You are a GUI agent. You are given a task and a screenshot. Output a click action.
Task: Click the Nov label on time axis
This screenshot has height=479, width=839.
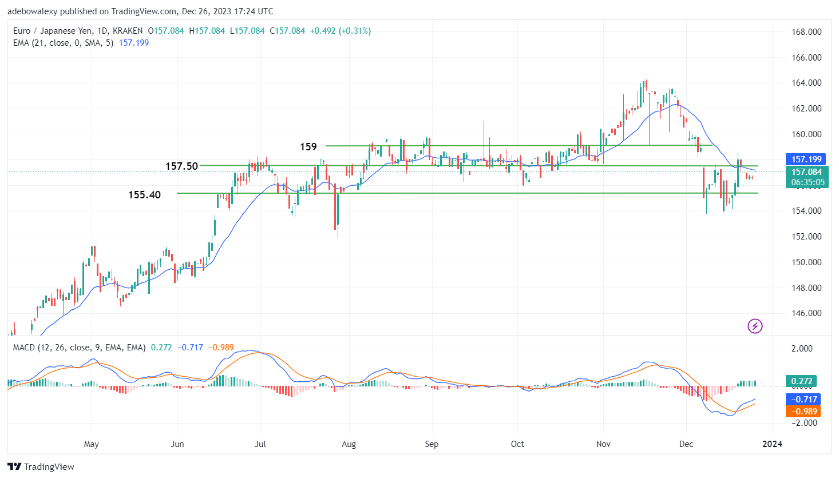(603, 444)
